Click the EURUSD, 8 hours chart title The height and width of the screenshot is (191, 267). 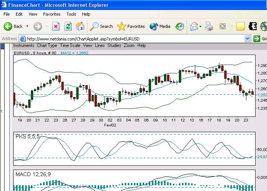pos(35,53)
